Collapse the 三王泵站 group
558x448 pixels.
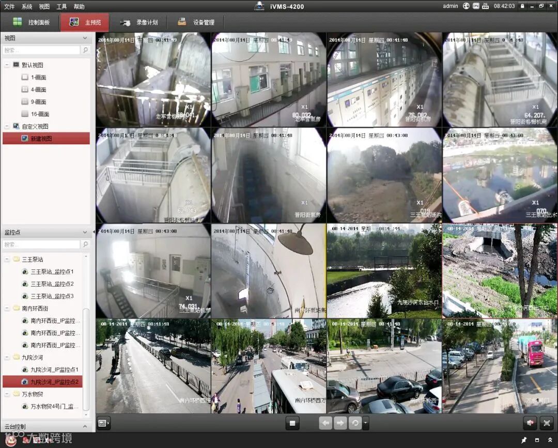click(7, 259)
